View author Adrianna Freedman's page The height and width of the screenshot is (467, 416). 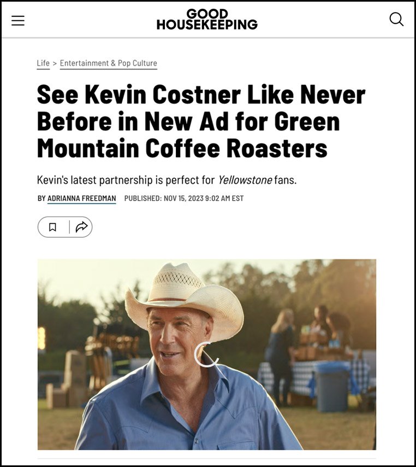click(x=82, y=199)
